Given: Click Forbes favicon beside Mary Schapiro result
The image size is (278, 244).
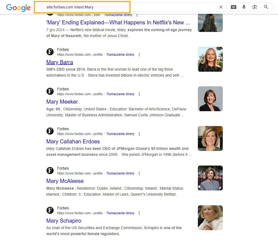Looking at the screenshot, I should [x=50, y=210].
